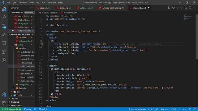Screen dimensions: 198x111
Task: Open the File menu
Action: coord(8,2)
